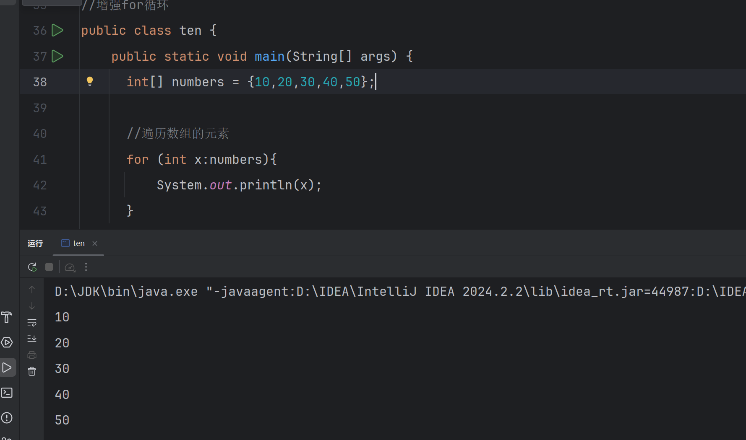The height and width of the screenshot is (440, 746).
Task: Jump down the stack trace
Action: click(32, 306)
